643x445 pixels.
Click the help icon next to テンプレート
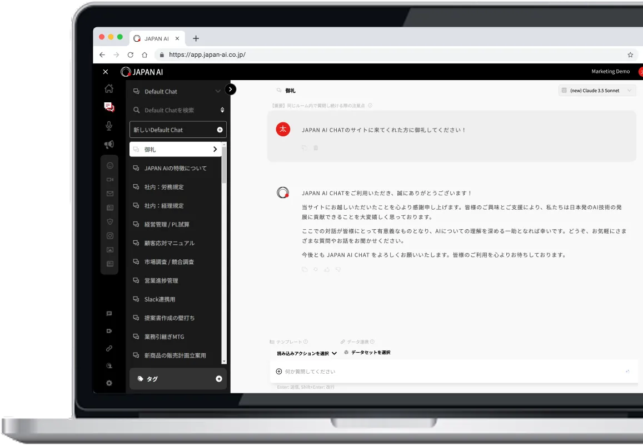(306, 342)
